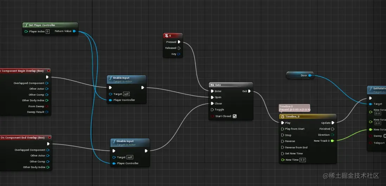Click the On Component End Overlap exec output pin
Image resolution: width=386 pixels, height=186 pixels.
coord(48,144)
